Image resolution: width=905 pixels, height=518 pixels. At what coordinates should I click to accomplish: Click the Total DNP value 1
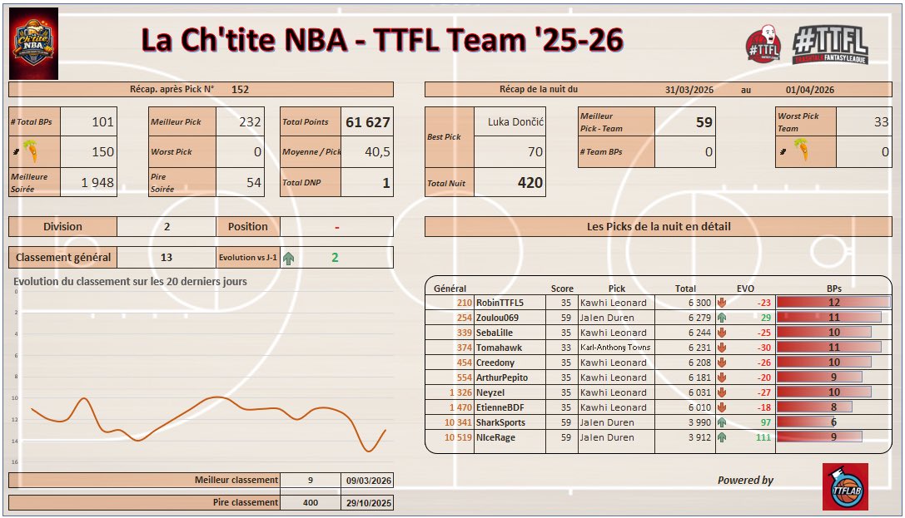click(x=385, y=183)
